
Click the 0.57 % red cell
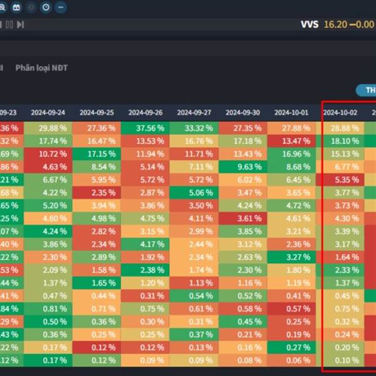(291, 309)
